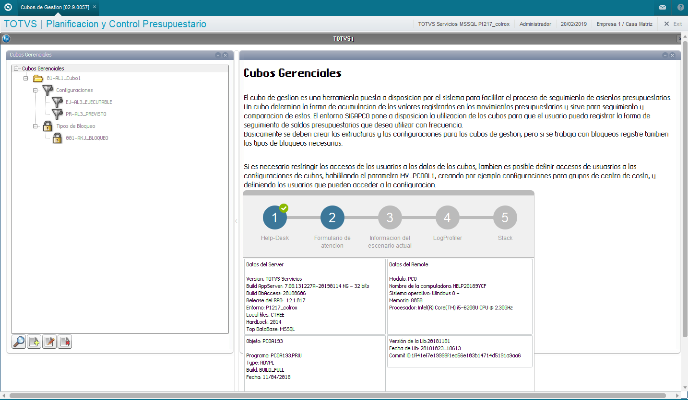Click TOTVS Servicios MSSQL P1217_colrox header item
The height and width of the screenshot is (400, 688).
463,24
